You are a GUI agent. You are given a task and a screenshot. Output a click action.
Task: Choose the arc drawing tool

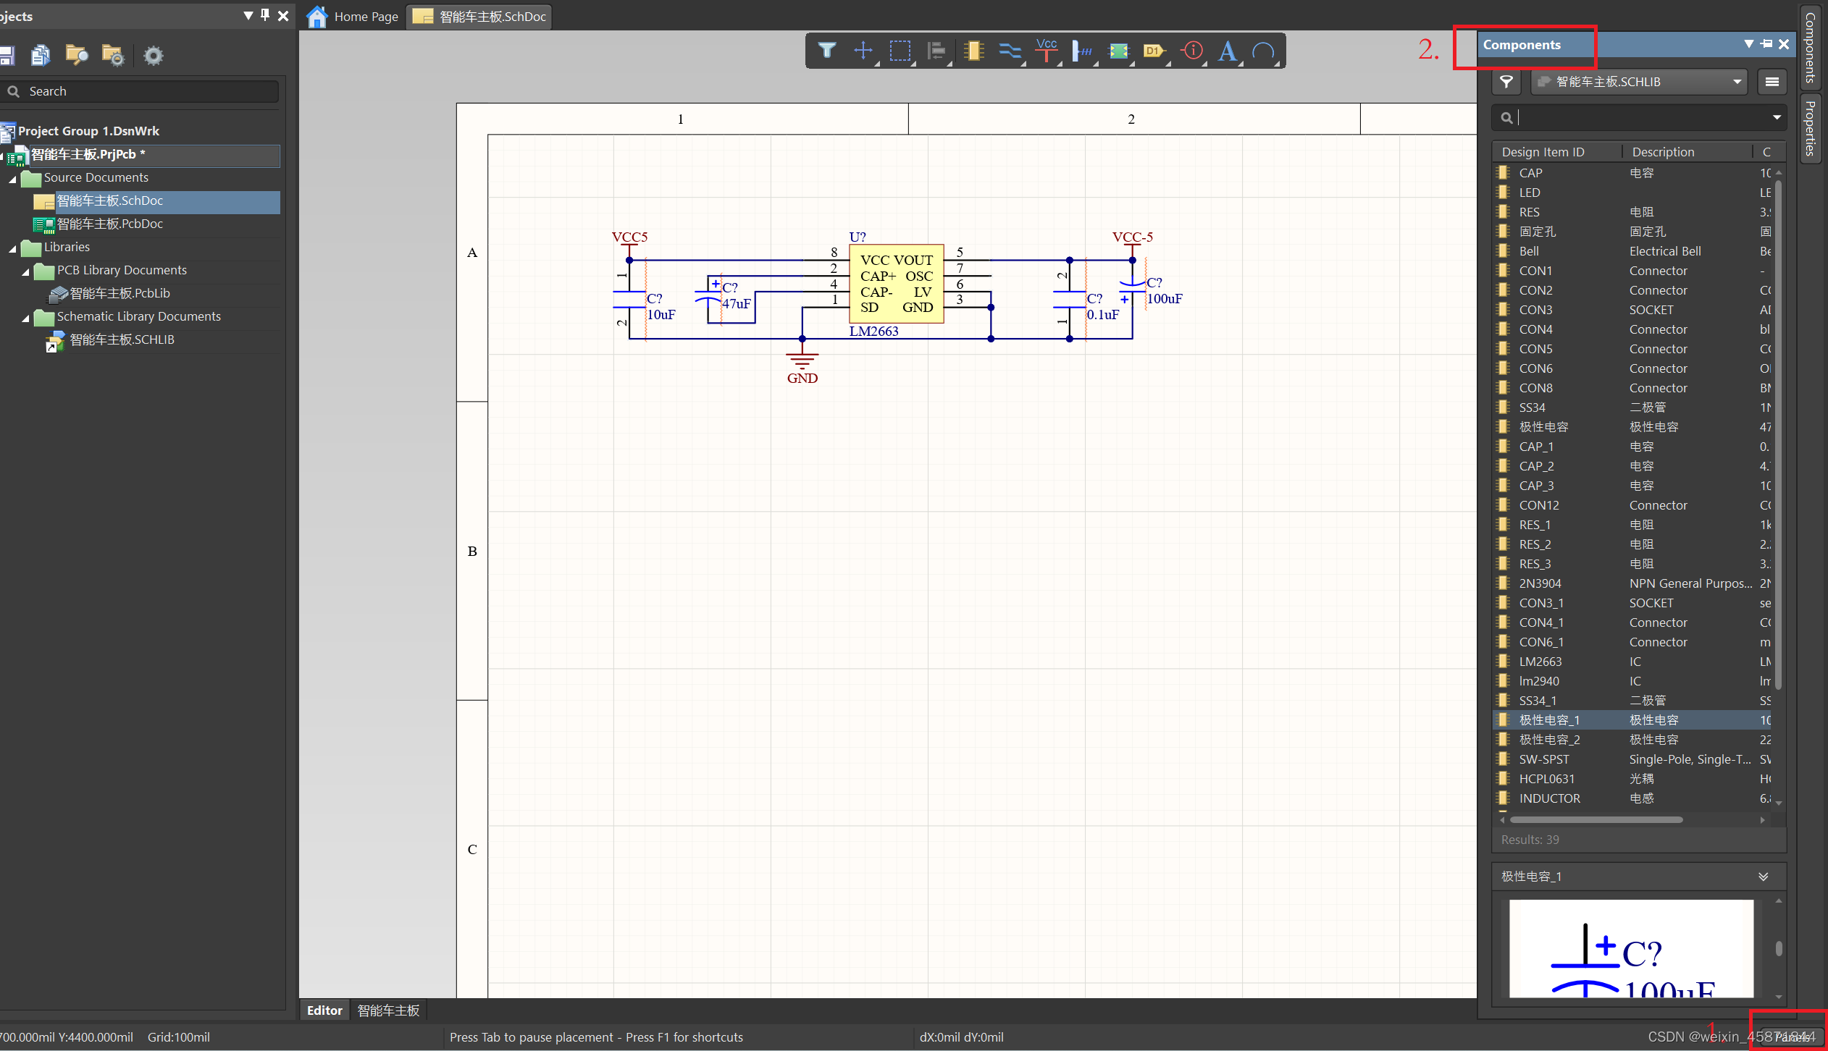(1264, 51)
